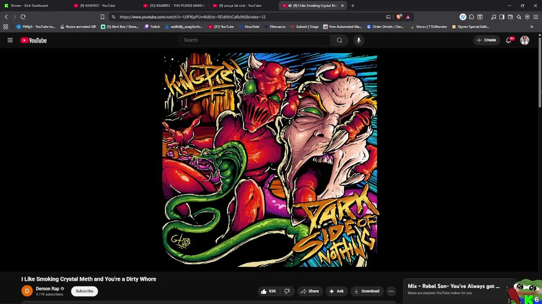Image resolution: width=542 pixels, height=304 pixels.
Task: Go back with browser back arrow
Action: coord(6,17)
